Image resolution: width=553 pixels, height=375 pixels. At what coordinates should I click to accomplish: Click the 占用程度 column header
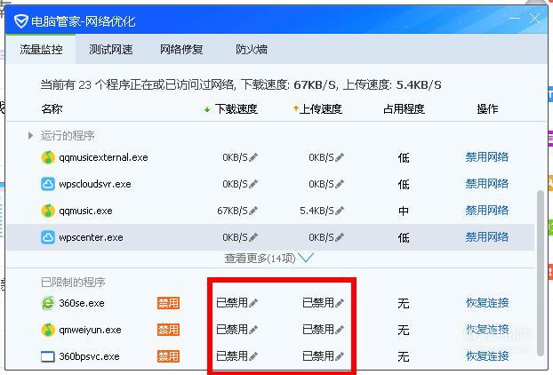(x=404, y=109)
